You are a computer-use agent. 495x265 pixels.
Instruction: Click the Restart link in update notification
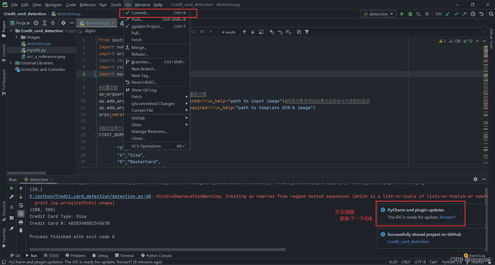tap(446, 217)
